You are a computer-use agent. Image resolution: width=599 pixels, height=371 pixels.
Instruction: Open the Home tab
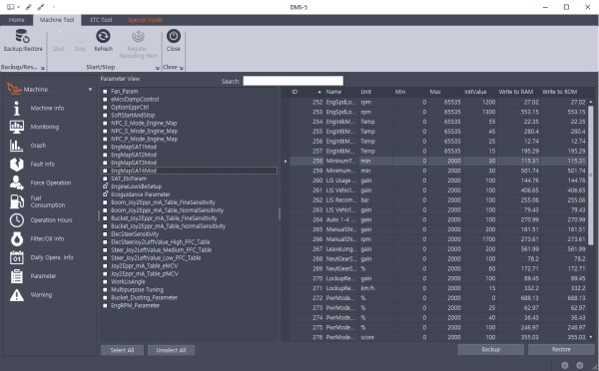[x=16, y=20]
